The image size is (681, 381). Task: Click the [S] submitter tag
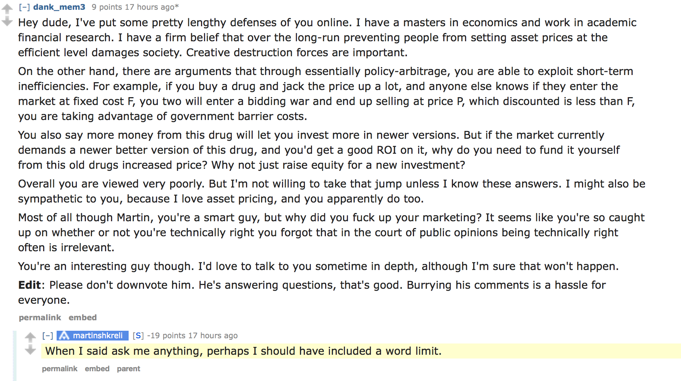pos(138,336)
